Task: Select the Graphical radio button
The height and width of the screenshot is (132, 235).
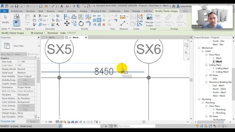Action: [32, 33]
